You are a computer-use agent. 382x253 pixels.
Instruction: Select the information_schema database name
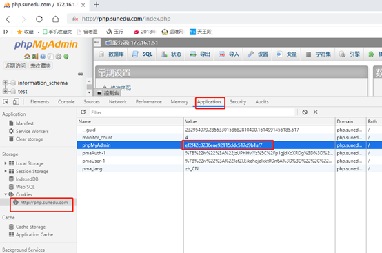[x=43, y=83]
